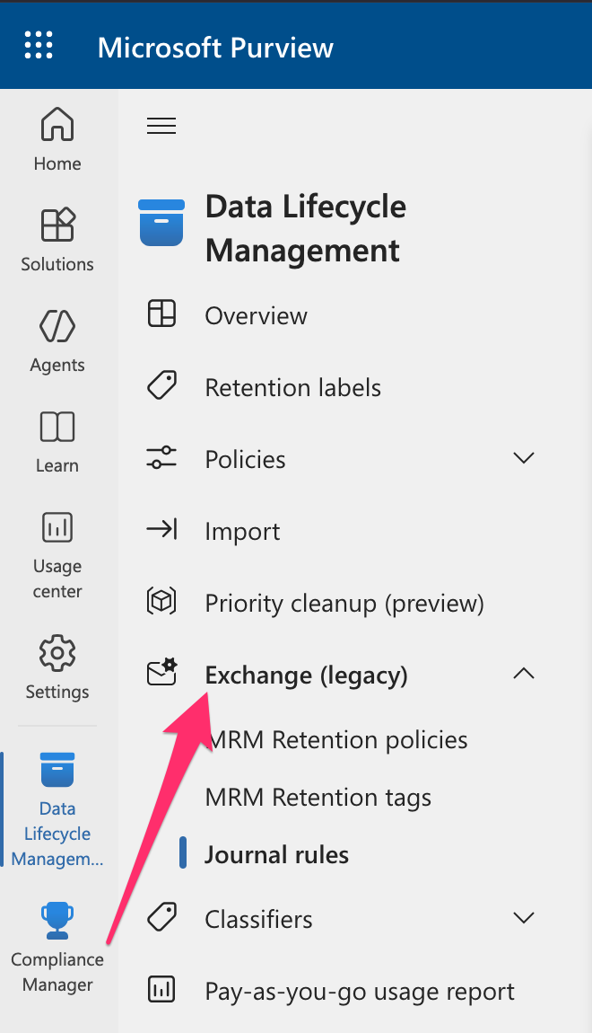This screenshot has width=592, height=1033.
Task: Open the Learn book icon
Action: tap(57, 427)
